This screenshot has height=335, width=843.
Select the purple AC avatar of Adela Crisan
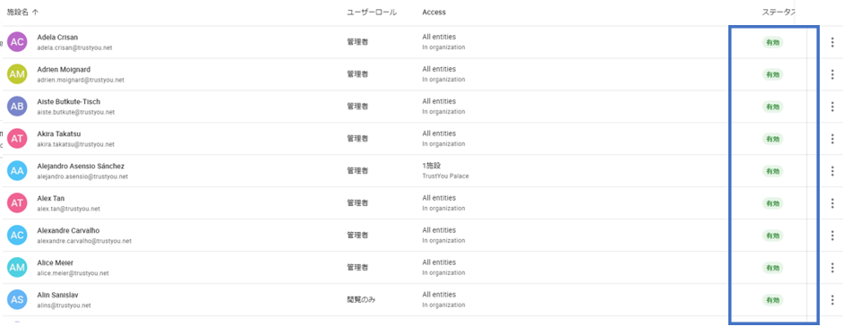[17, 42]
